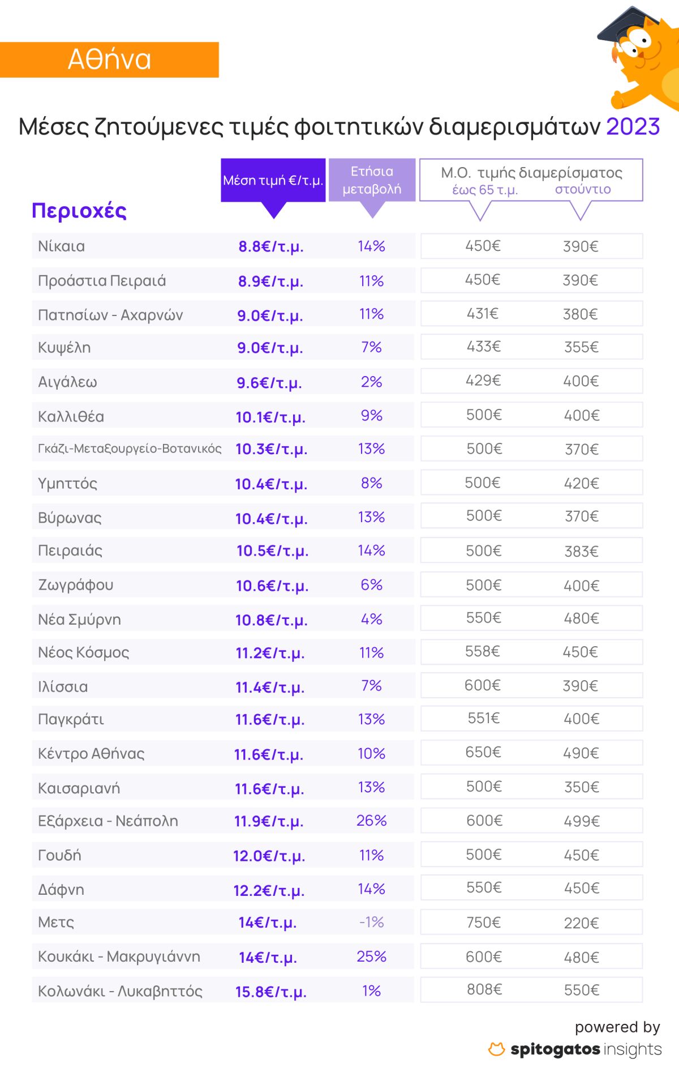679x1076 pixels.
Task: Select the Μέση τιμή €/τ.μ. column header
Action: point(273,181)
